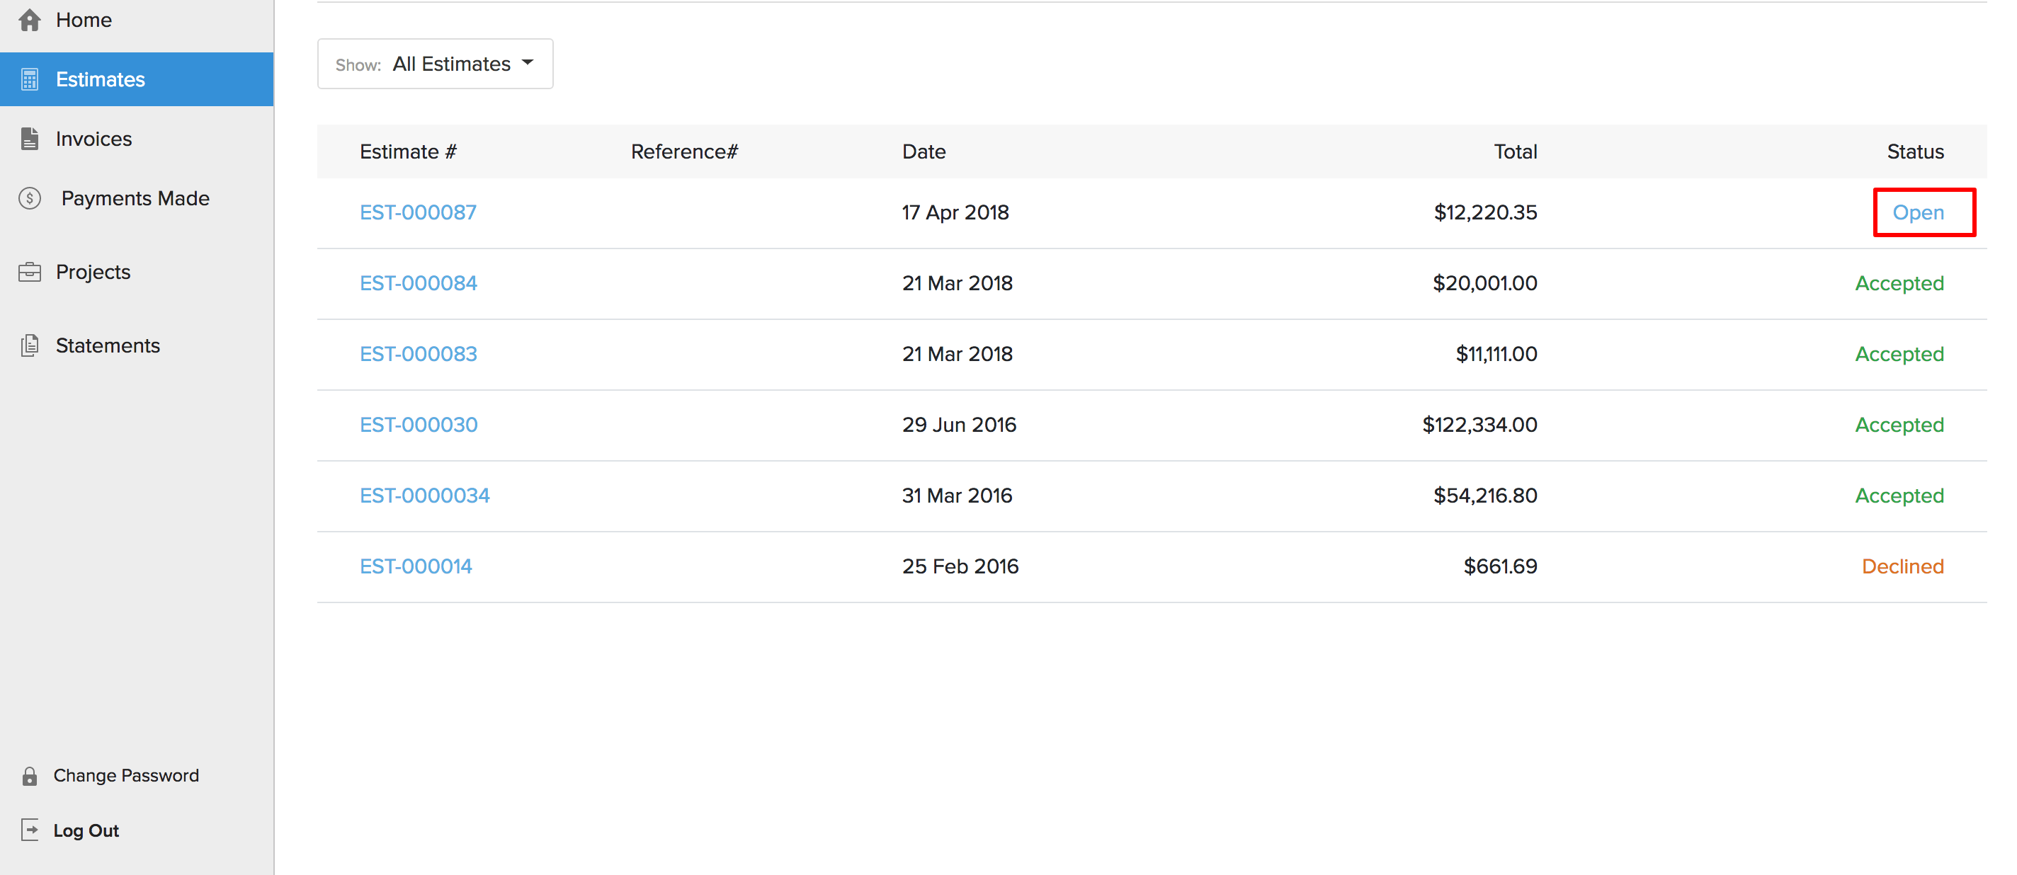
Task: Click the Projects briefcase icon
Action: [30, 272]
